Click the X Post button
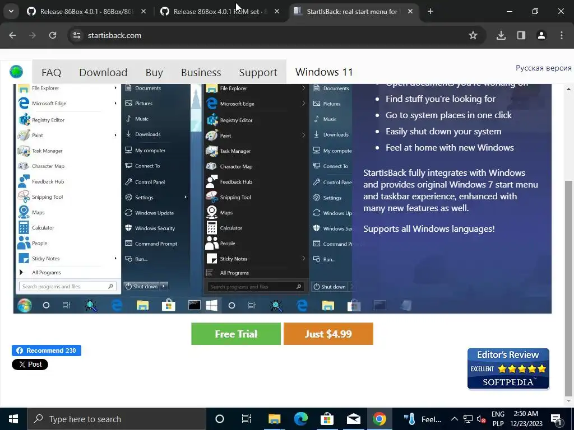Image resolution: width=574 pixels, height=430 pixels. pyautogui.click(x=30, y=364)
